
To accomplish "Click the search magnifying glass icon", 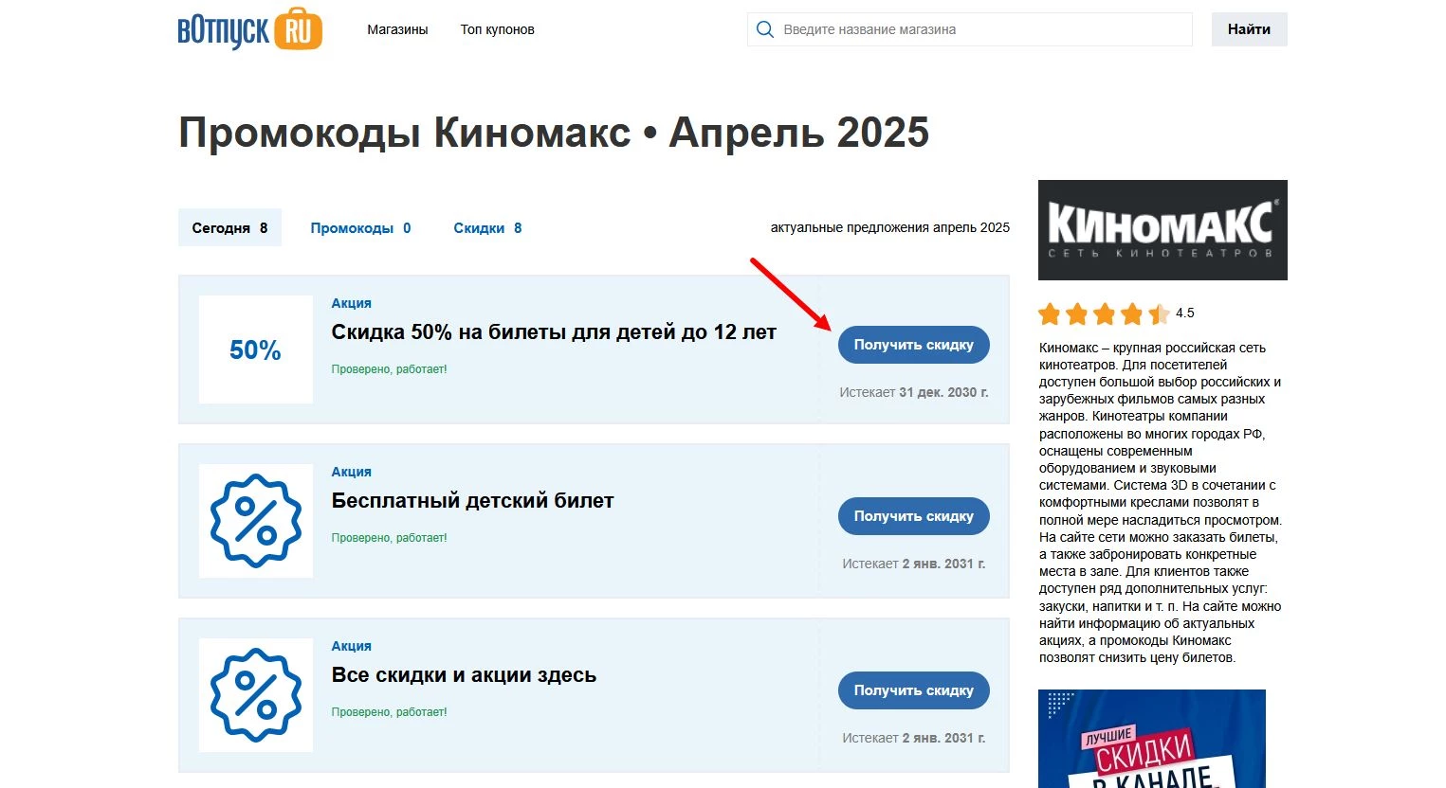I will click(764, 29).
